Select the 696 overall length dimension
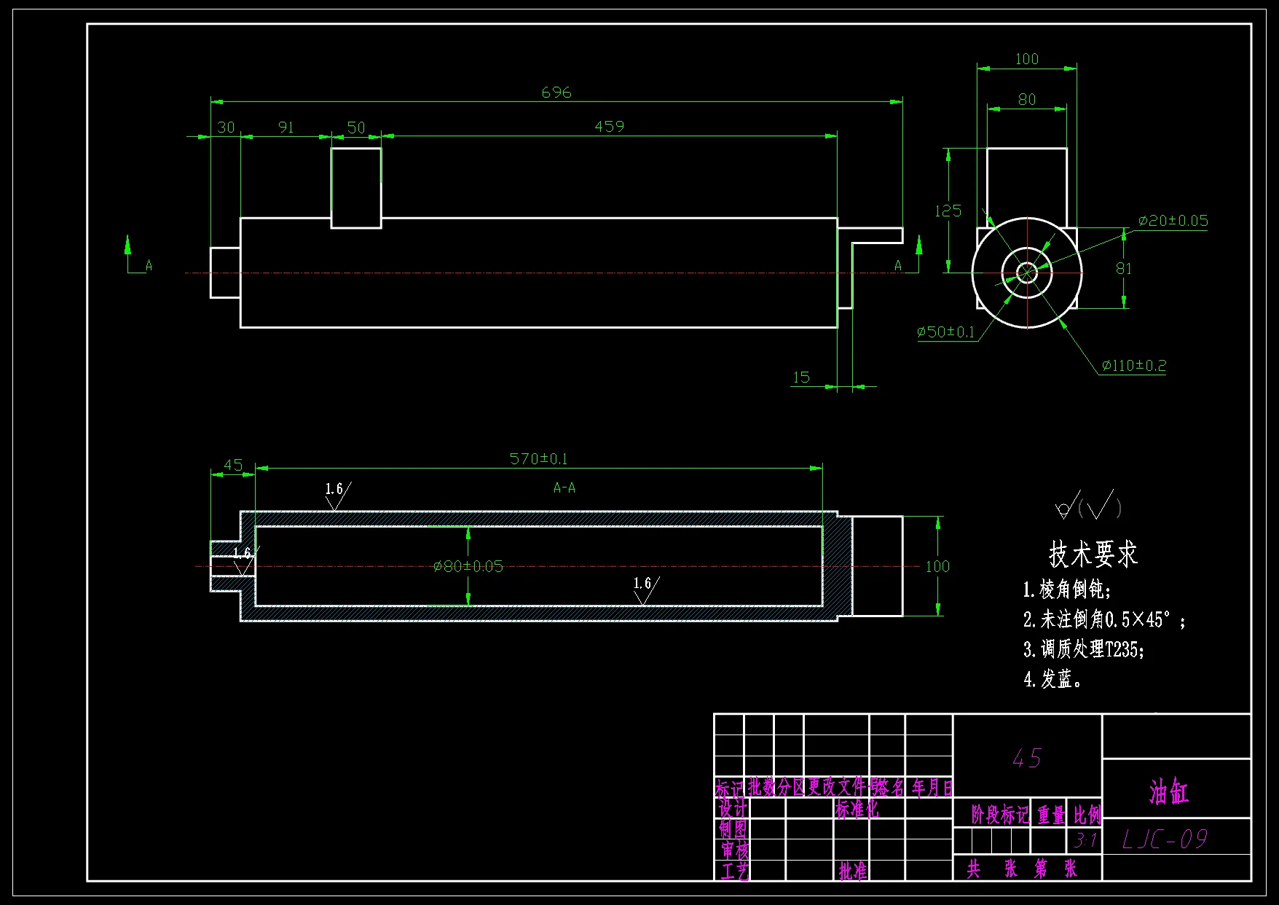 point(556,93)
